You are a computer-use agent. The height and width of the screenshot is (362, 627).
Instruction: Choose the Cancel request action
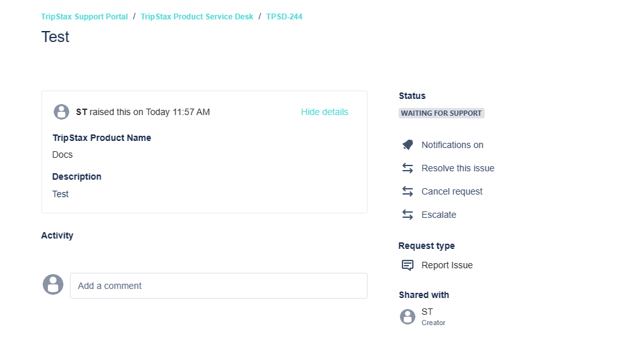452,191
